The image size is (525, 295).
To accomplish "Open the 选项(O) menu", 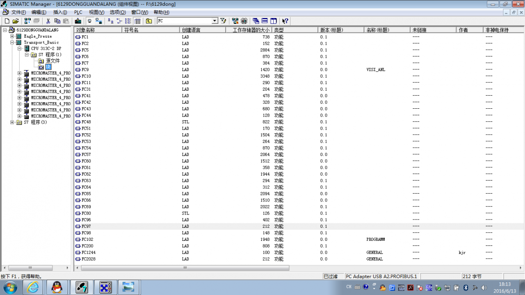I will [x=118, y=12].
